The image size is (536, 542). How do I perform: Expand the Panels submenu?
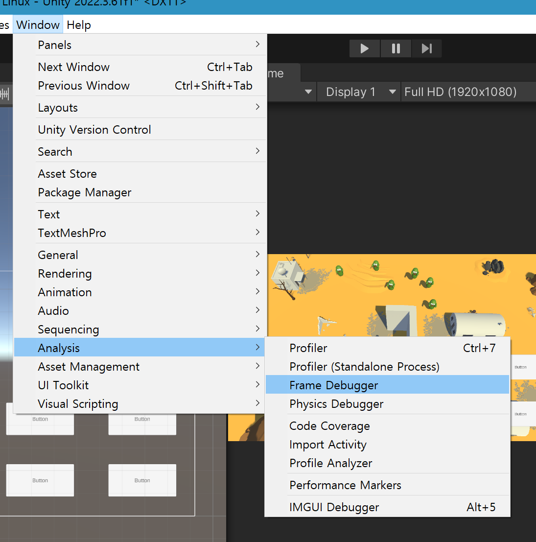140,45
